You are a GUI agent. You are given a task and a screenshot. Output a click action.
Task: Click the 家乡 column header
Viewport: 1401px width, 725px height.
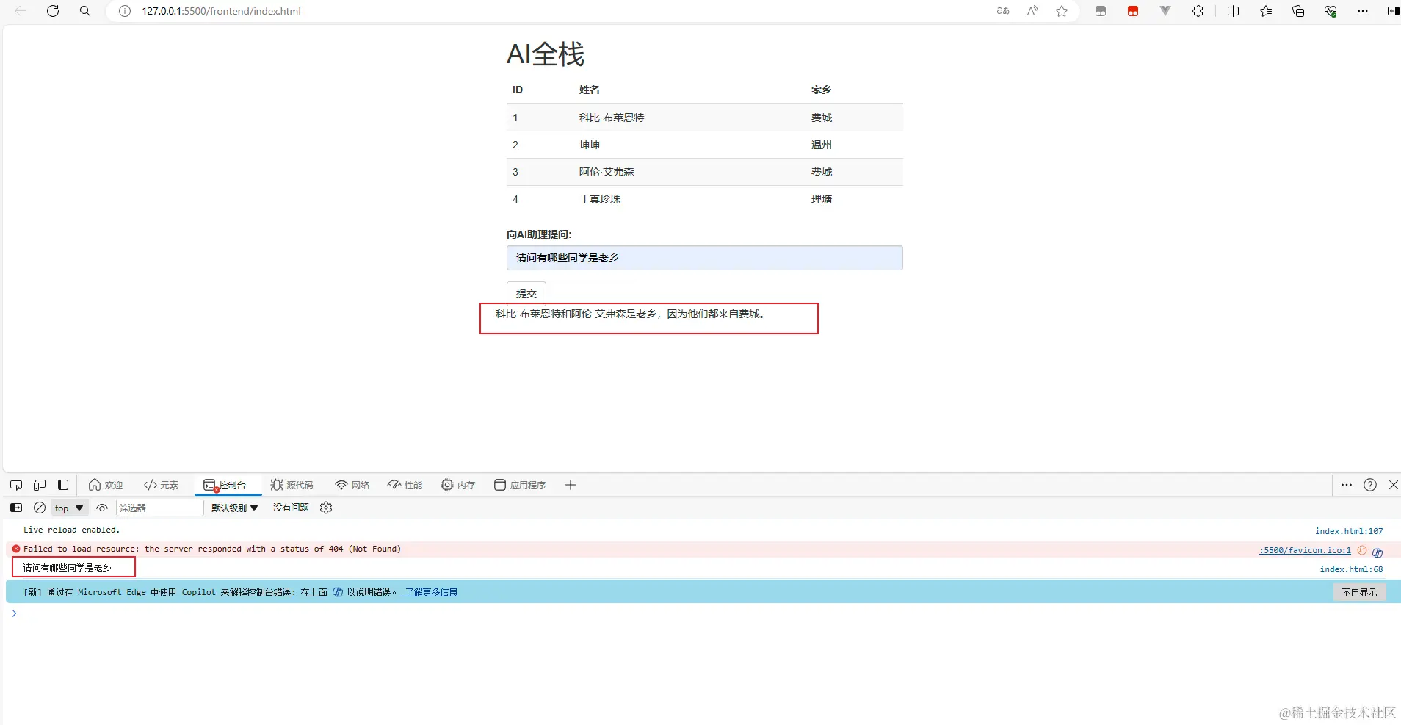click(822, 90)
